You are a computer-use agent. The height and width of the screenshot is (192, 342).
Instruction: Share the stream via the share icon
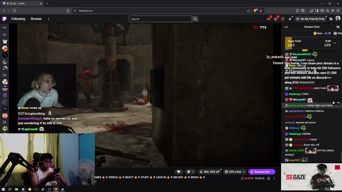pyautogui.click(x=269, y=178)
